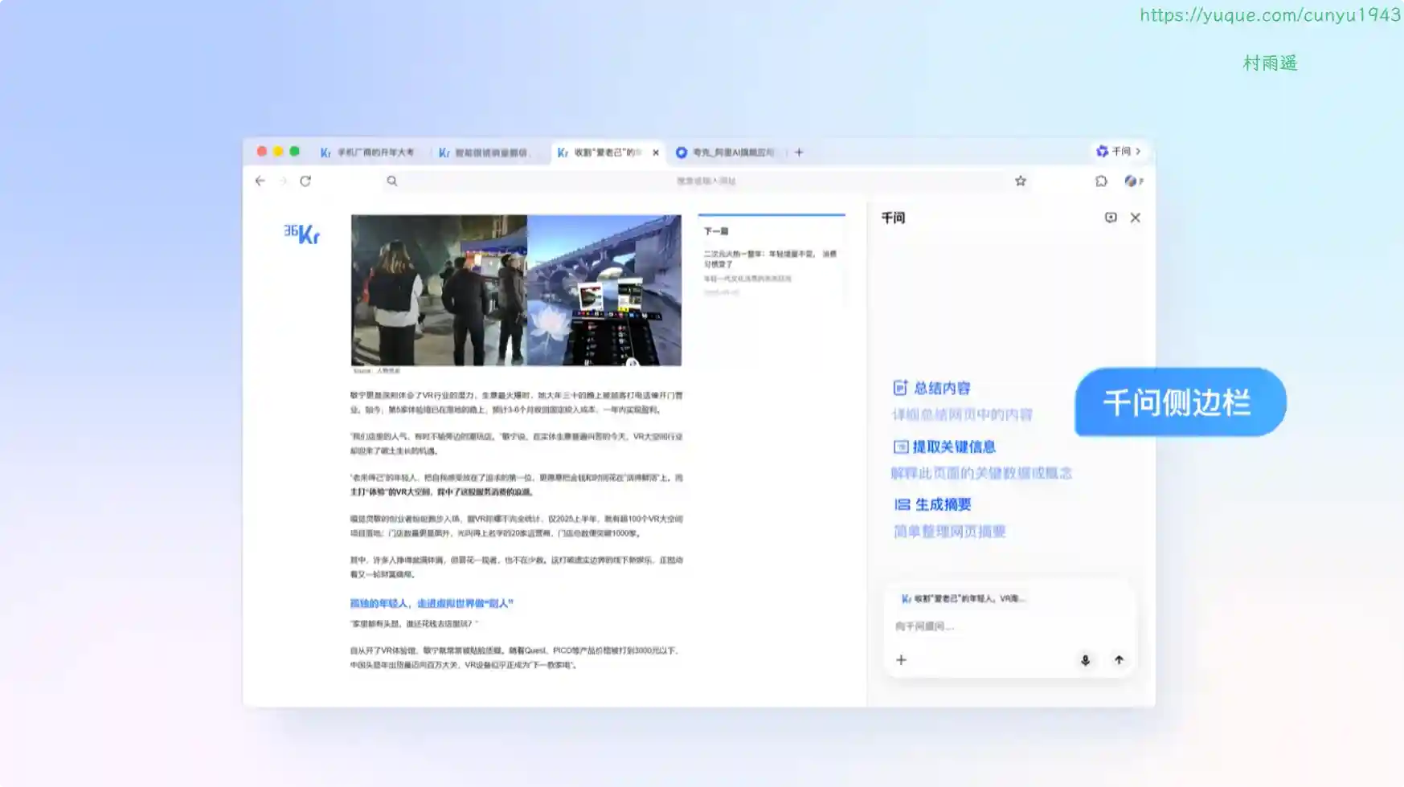This screenshot has height=787, width=1404.
Task: Start a new chat in 千问 sidebar
Action: pos(1110,218)
